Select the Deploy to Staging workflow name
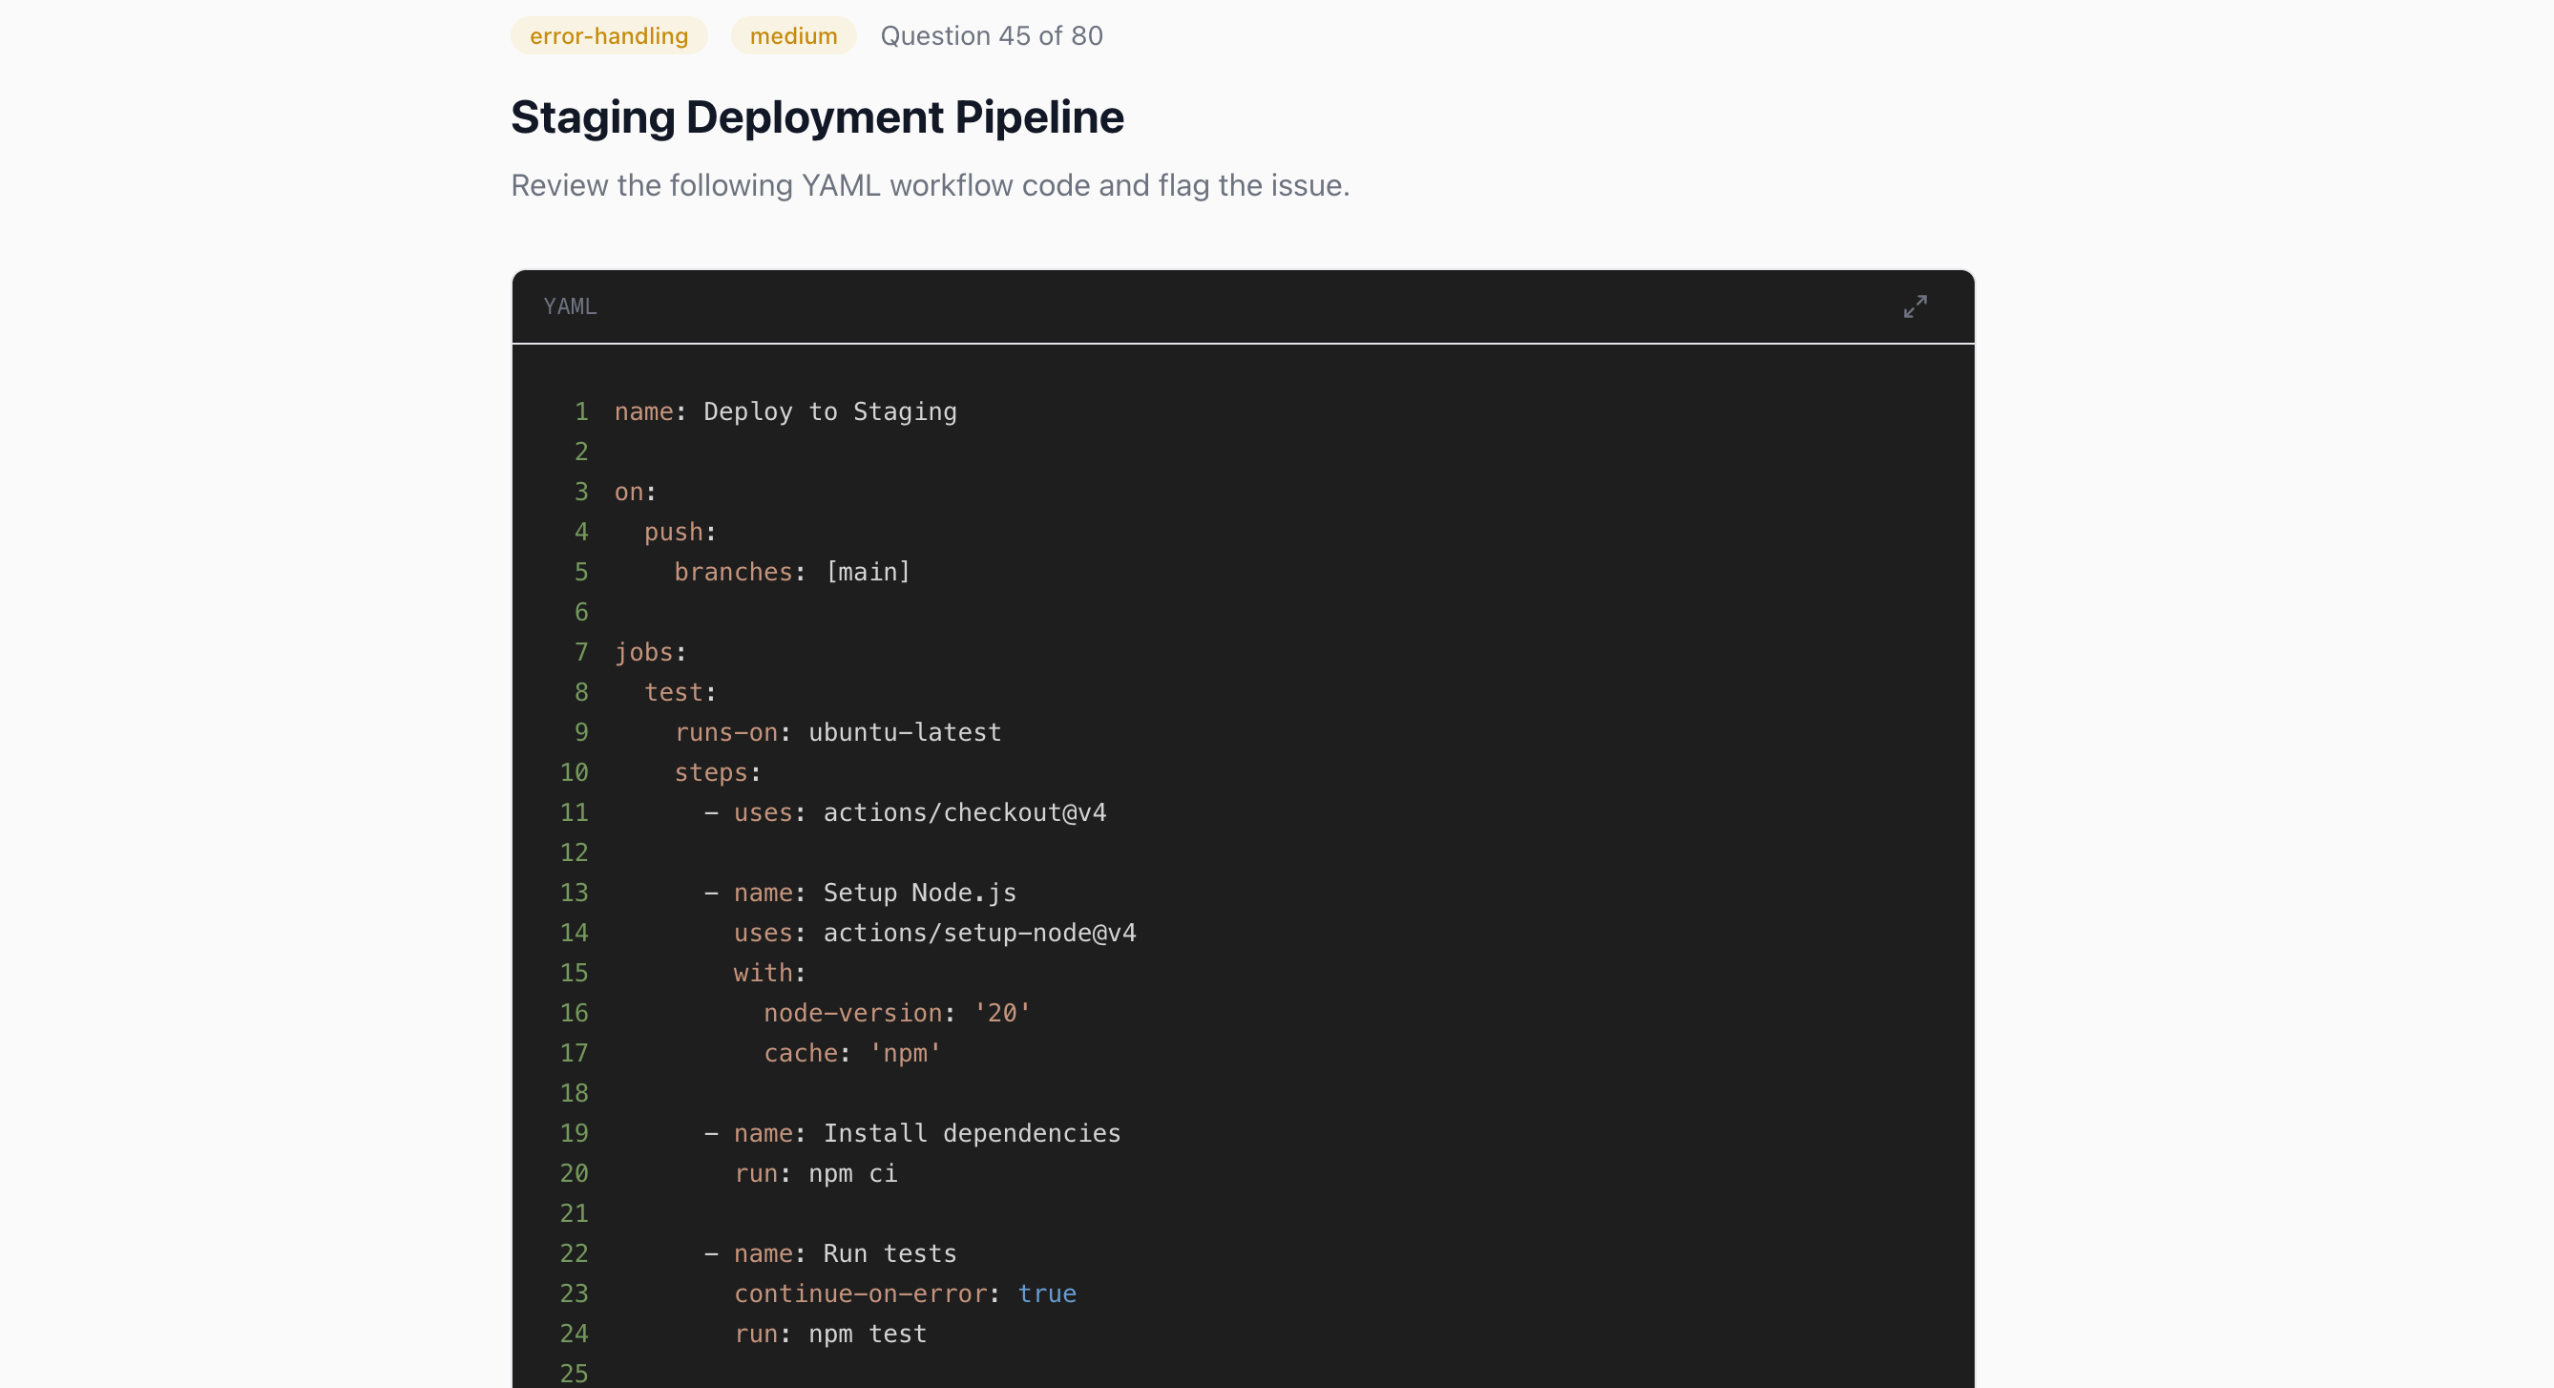The height and width of the screenshot is (1388, 2554). pyautogui.click(x=828, y=410)
